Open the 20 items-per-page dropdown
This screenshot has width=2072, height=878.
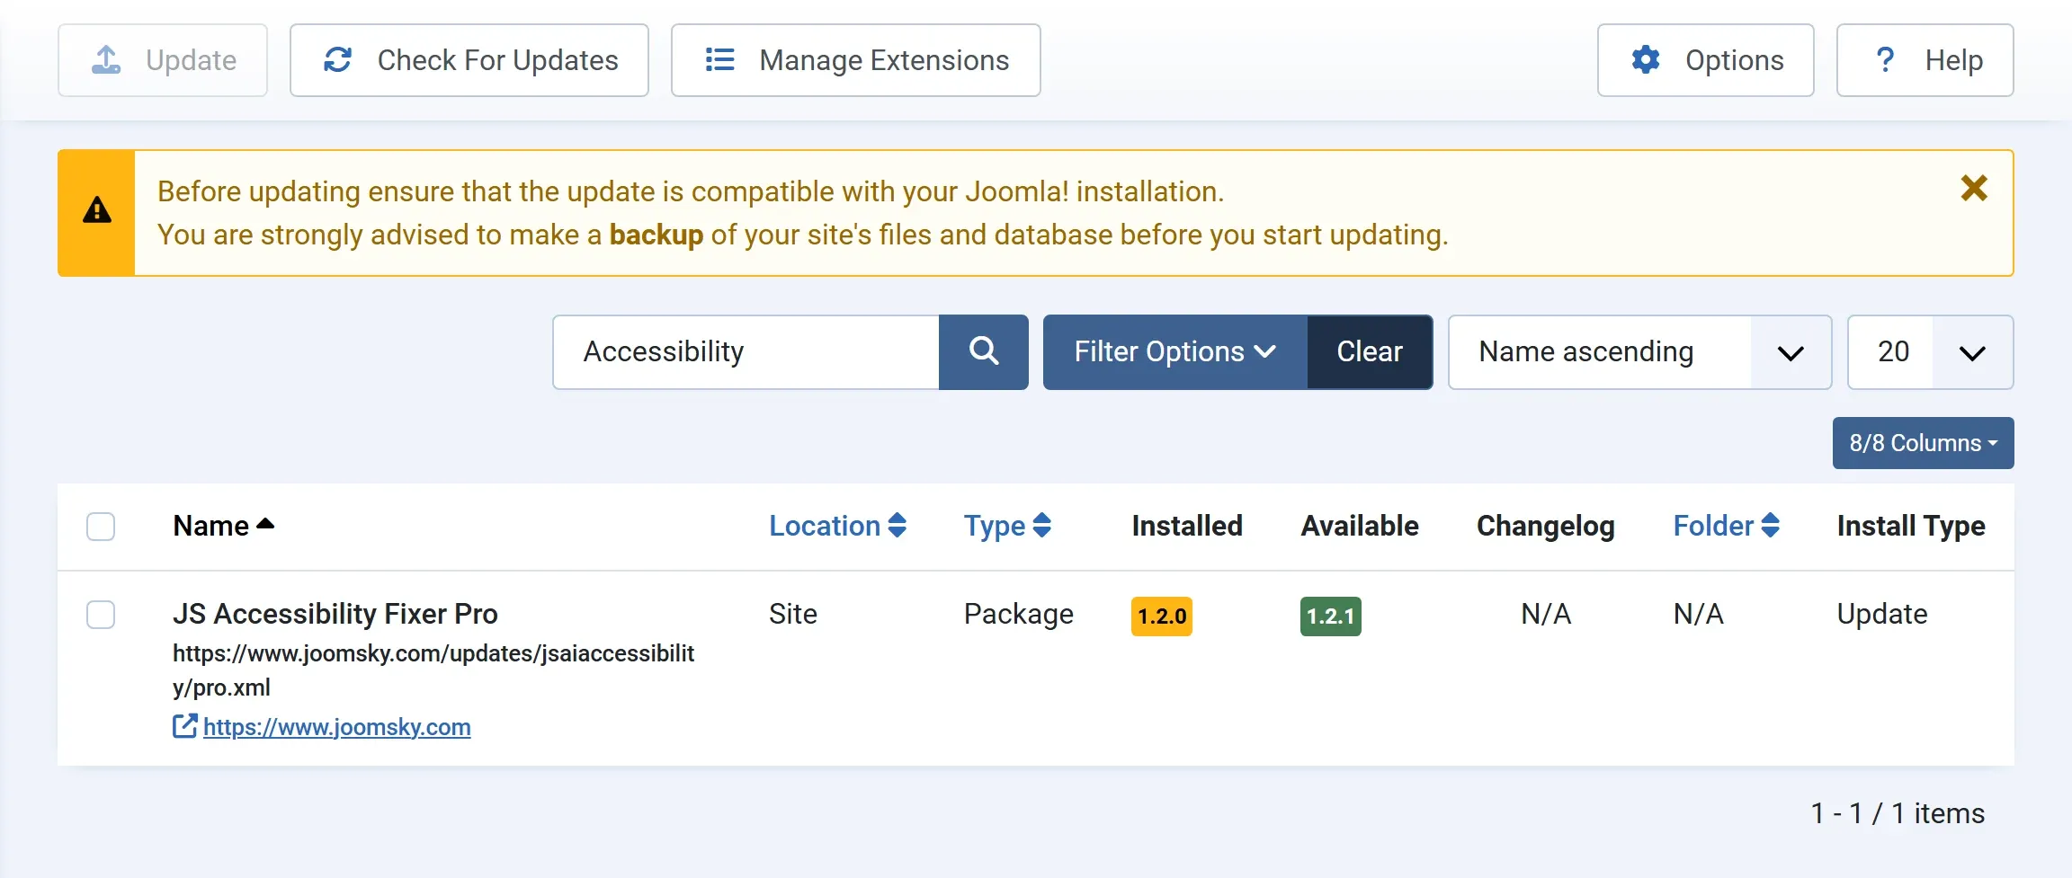click(x=1930, y=351)
